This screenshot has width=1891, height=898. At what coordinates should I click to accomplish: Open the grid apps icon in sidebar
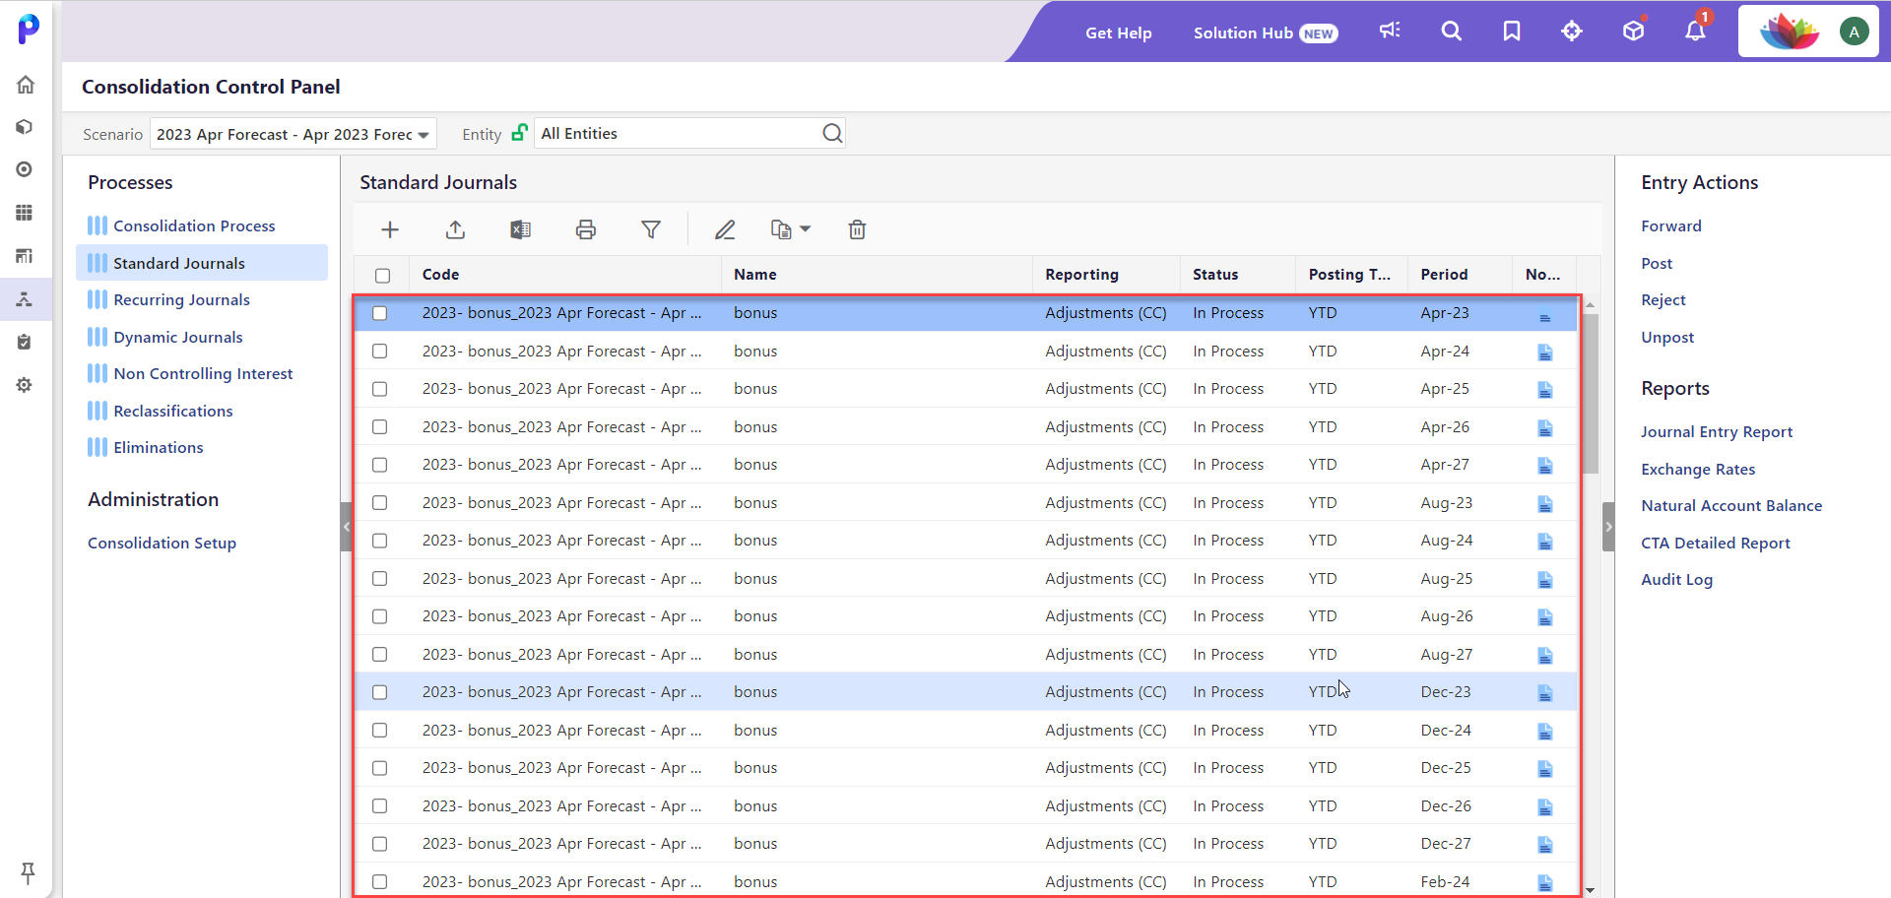pos(25,213)
